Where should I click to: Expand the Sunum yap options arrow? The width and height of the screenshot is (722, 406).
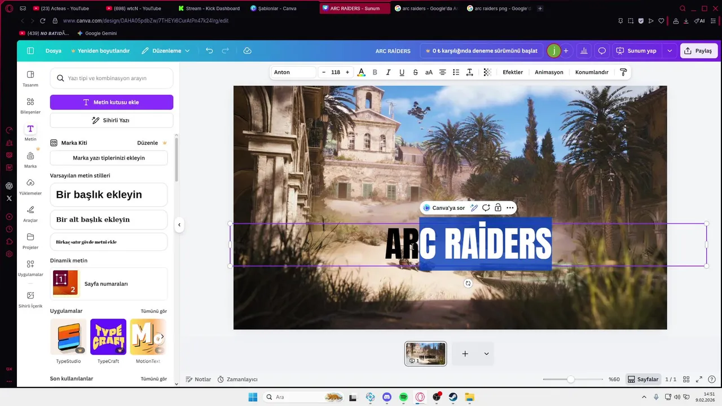[670, 51]
